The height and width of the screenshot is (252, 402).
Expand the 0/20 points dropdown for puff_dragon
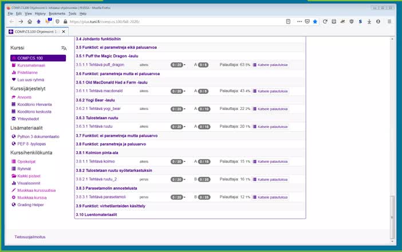178,65
